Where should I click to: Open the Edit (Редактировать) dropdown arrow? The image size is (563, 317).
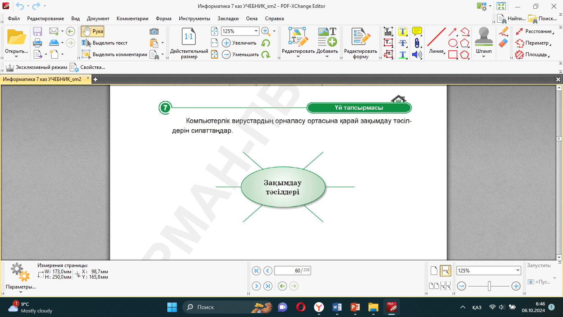click(x=298, y=57)
